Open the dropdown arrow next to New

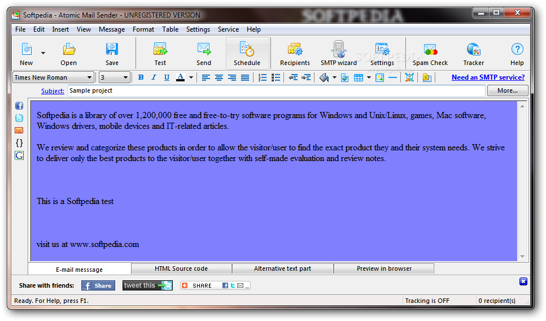point(43,53)
